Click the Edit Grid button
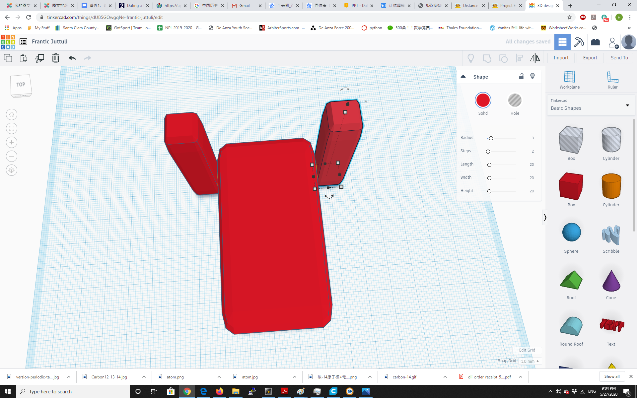Image resolution: width=637 pixels, height=398 pixels. 527,350
